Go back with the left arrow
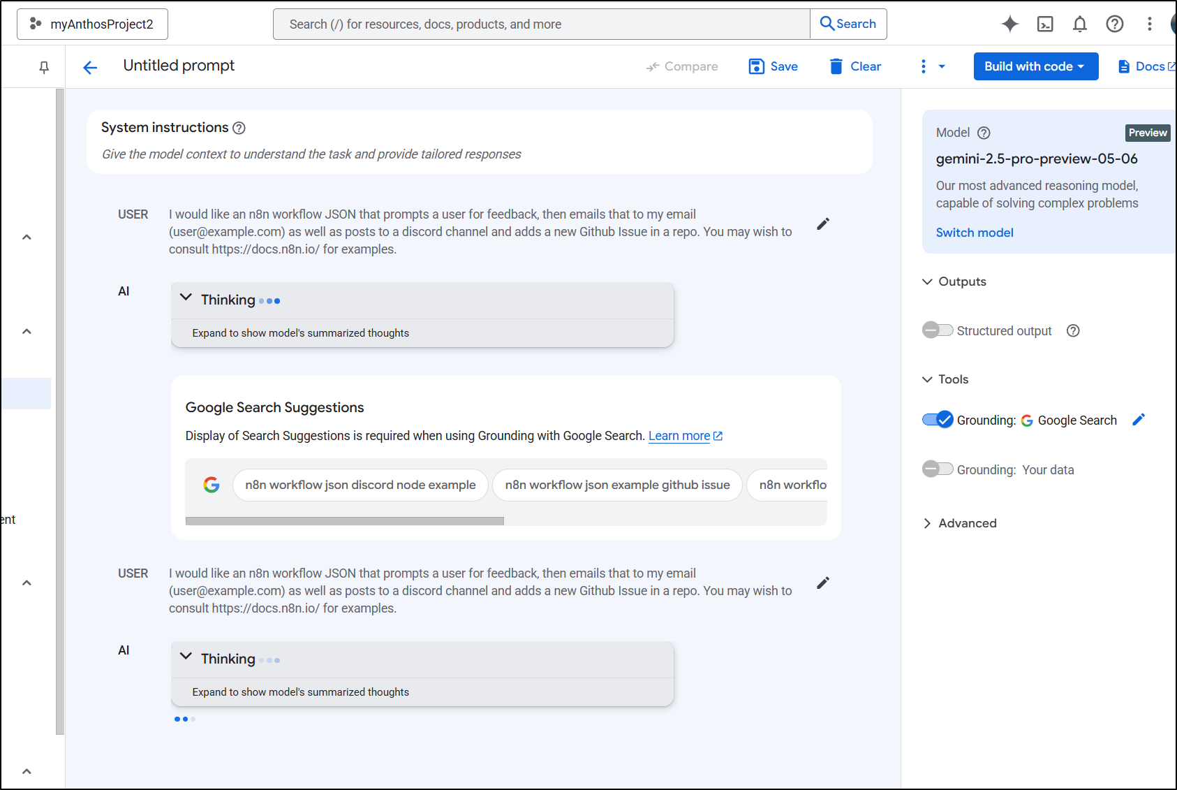 pyautogui.click(x=90, y=67)
